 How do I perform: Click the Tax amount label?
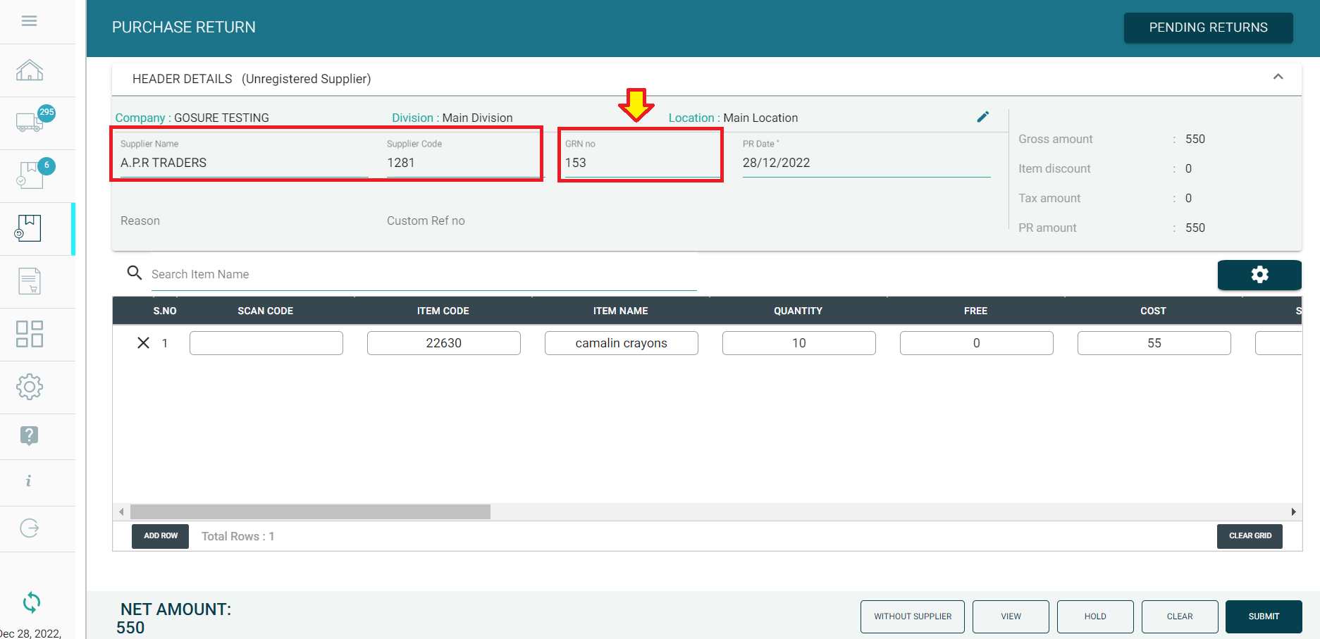(1049, 199)
